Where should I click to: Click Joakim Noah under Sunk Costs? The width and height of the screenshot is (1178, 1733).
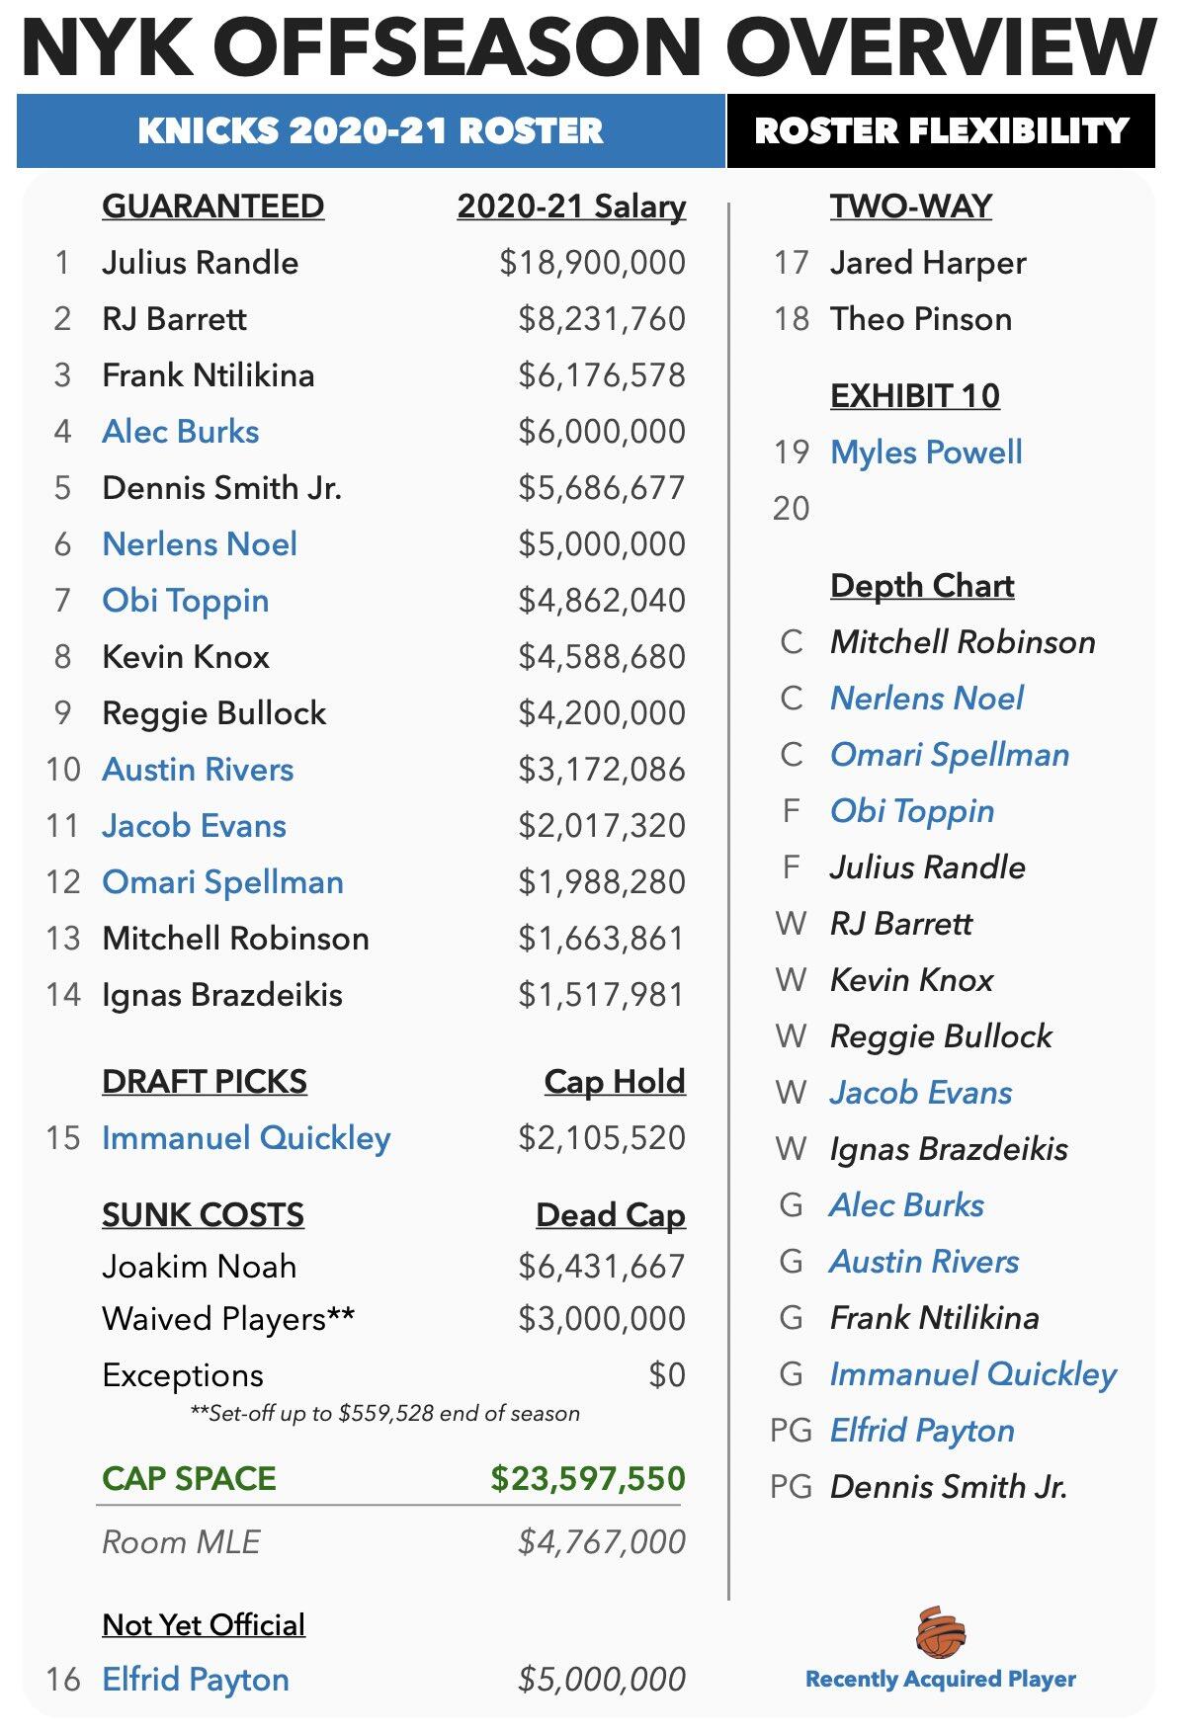pyautogui.click(x=200, y=1267)
